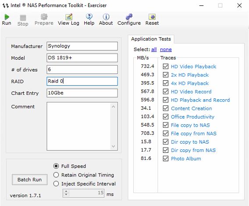Click the Chart Entry input field
This screenshot has height=206, width=249.
pos(82,93)
